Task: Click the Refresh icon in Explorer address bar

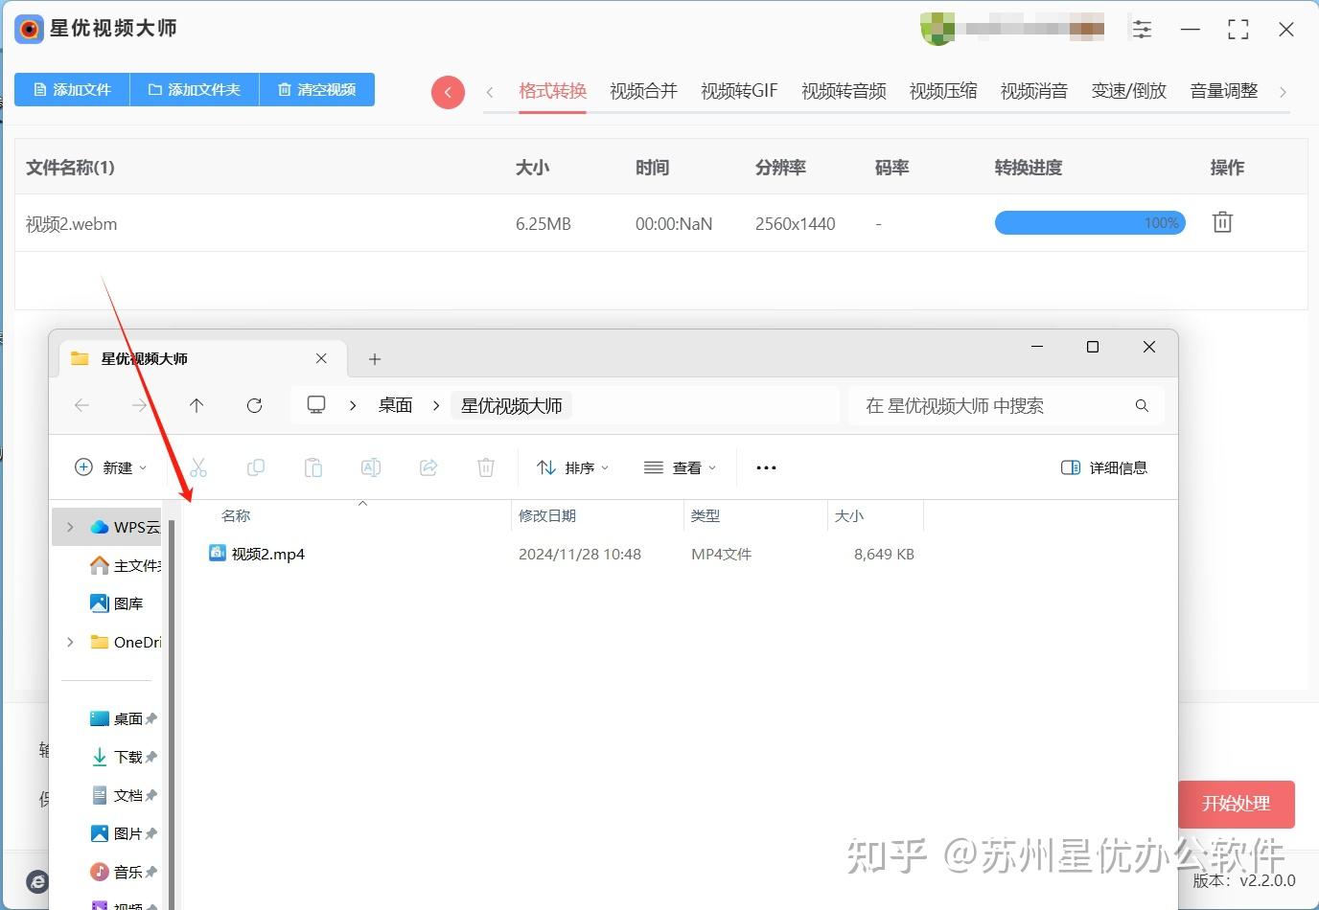Action: click(254, 405)
